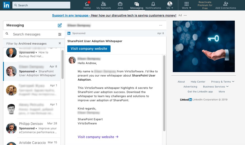Expand Business Services dropdown
Screen dimensions: 245x145
click(x=216, y=87)
